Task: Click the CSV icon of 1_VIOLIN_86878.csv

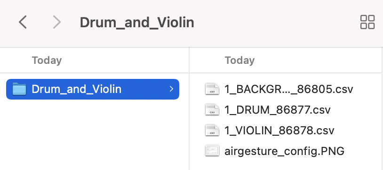Action: (212, 131)
